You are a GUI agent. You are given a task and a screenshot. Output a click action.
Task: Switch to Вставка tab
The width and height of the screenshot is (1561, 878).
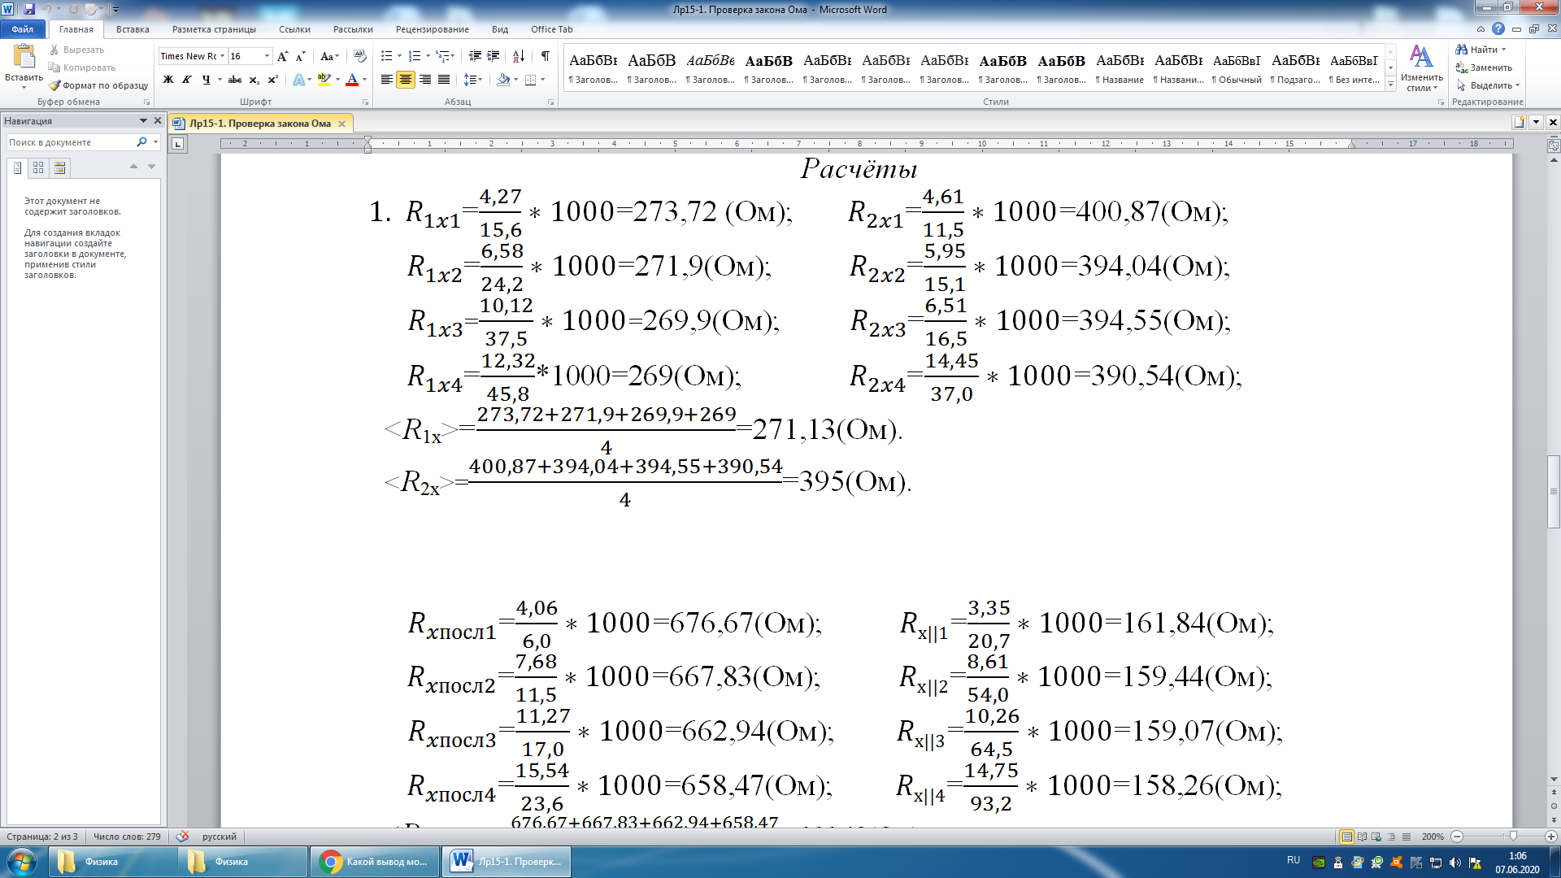click(x=133, y=29)
